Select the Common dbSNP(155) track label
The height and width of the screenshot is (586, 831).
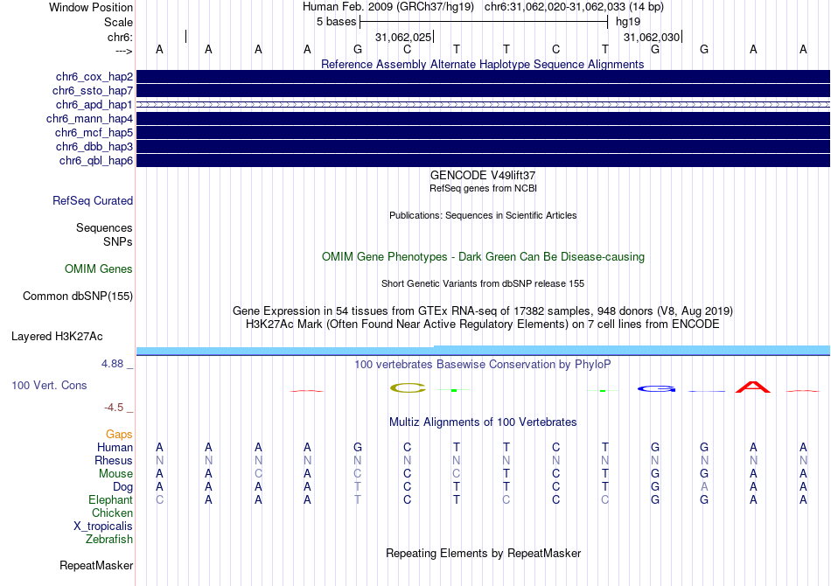[78, 296]
